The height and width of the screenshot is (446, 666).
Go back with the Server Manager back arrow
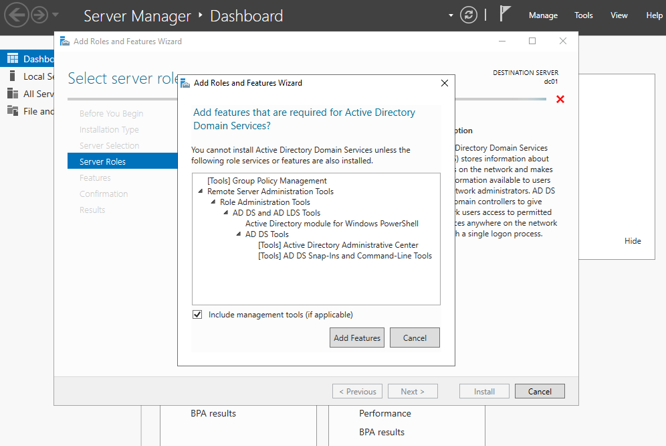[x=16, y=15]
